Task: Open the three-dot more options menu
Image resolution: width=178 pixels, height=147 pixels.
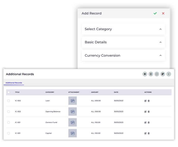Action: pos(169,74)
